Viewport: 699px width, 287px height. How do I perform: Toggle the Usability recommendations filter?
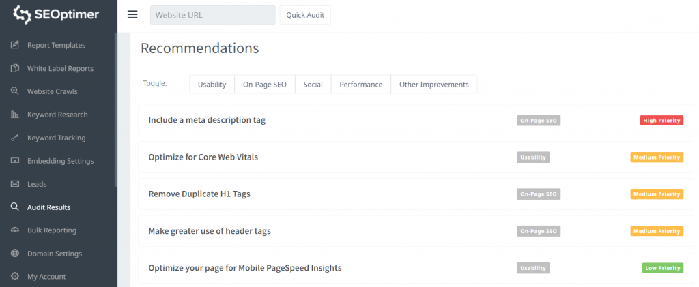click(x=212, y=85)
